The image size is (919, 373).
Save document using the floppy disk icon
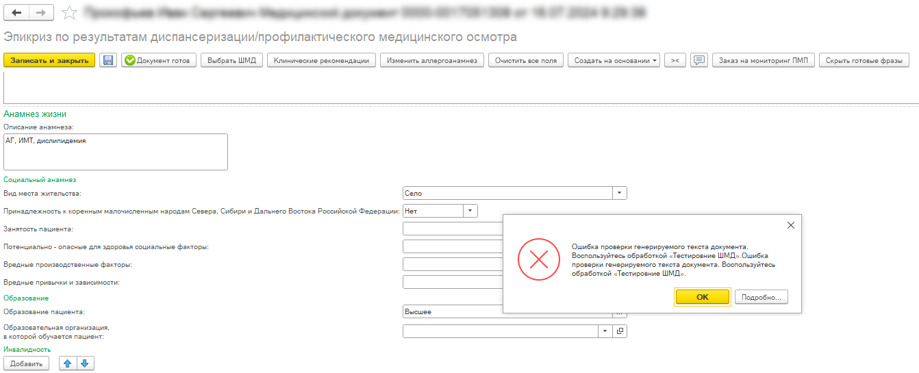coord(108,60)
